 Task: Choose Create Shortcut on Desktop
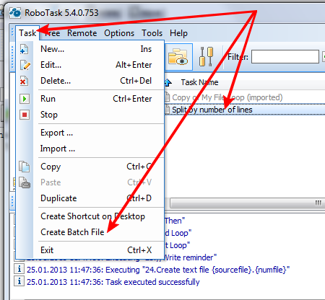tap(90, 216)
